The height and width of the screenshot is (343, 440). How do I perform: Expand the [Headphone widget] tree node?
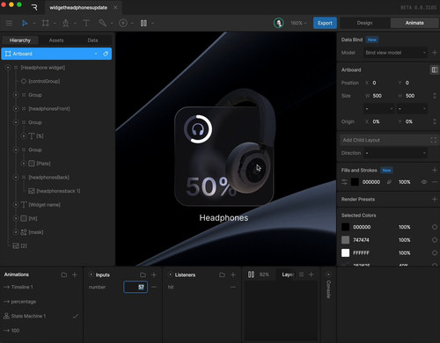click(8, 68)
